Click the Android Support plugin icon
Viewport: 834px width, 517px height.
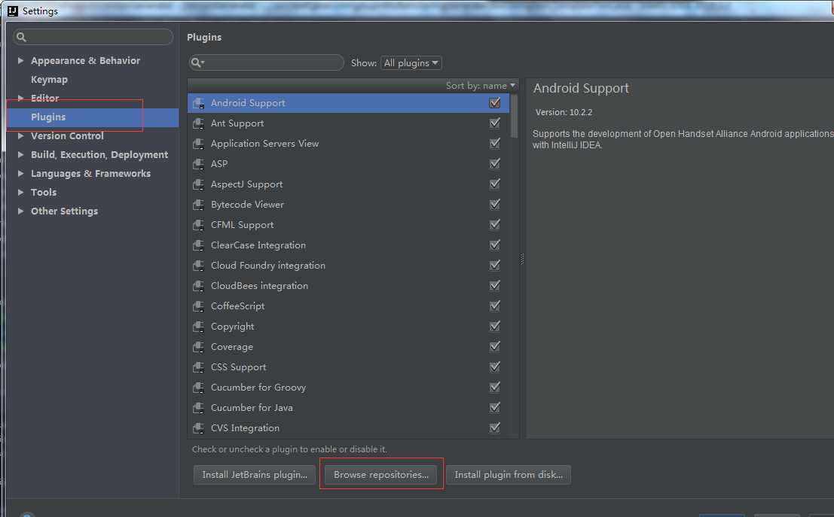[198, 103]
